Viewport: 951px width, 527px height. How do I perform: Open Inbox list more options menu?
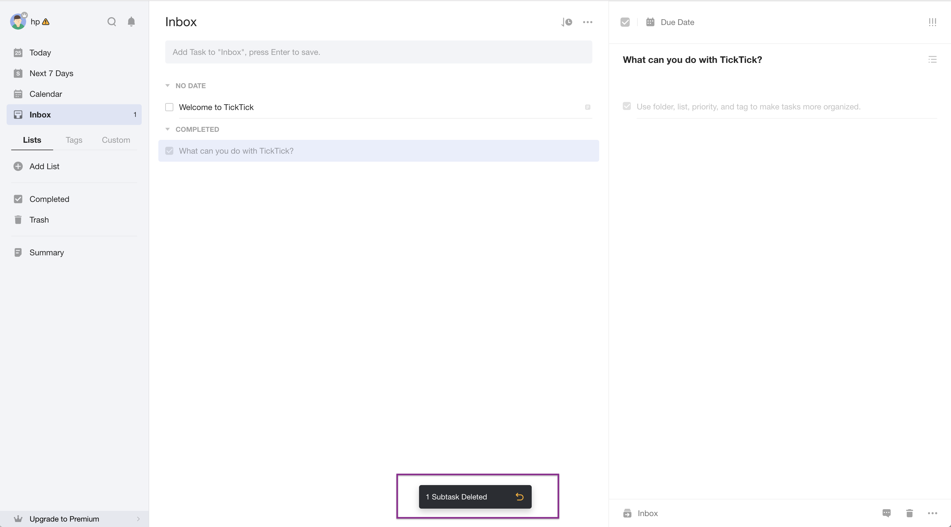587,22
